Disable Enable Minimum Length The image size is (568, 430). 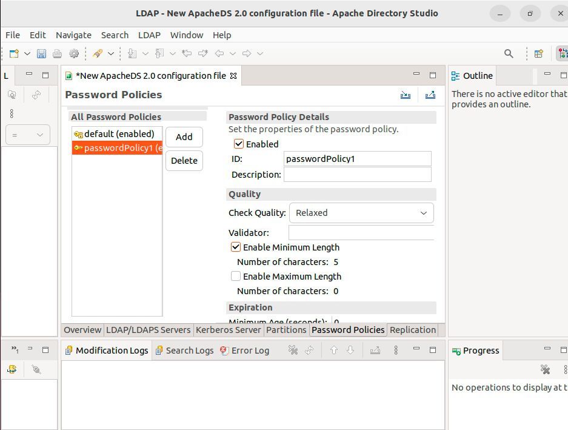236,247
